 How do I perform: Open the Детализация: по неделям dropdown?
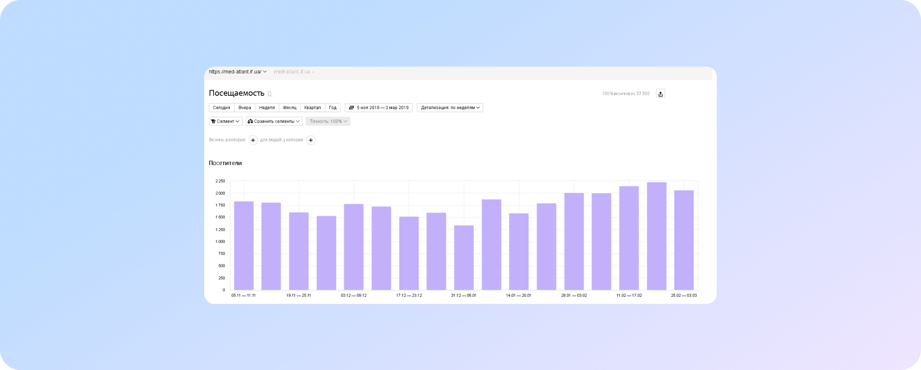click(x=450, y=108)
